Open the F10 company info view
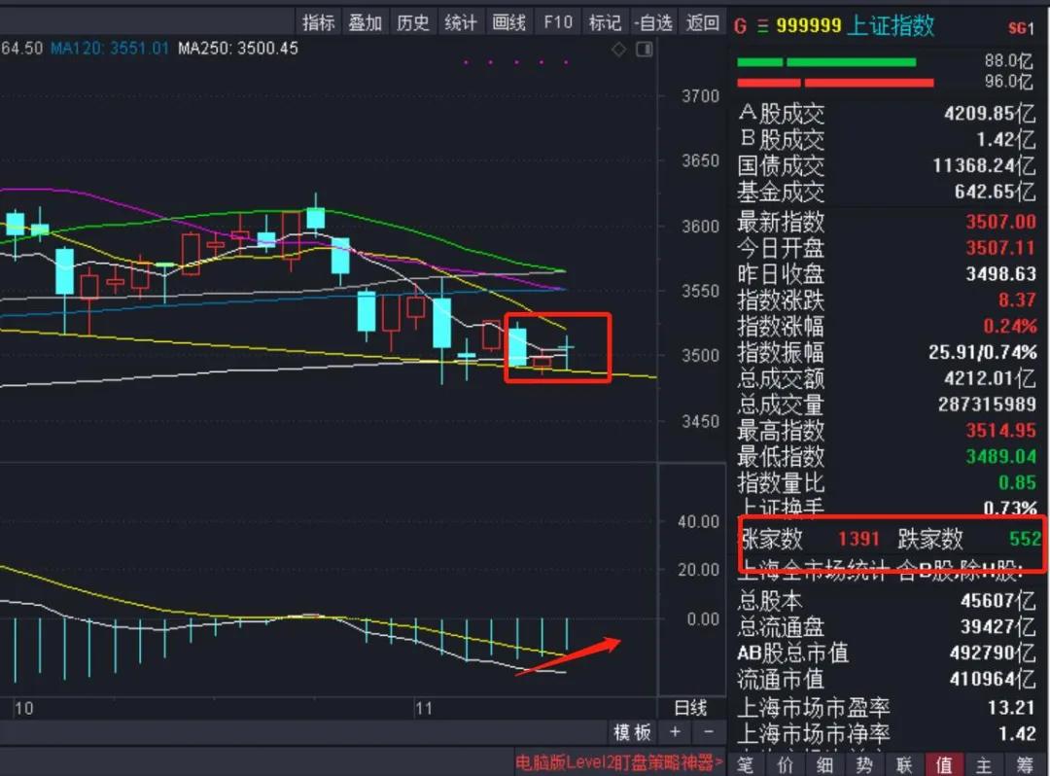Viewport: 1050px width, 776px height. [x=557, y=21]
